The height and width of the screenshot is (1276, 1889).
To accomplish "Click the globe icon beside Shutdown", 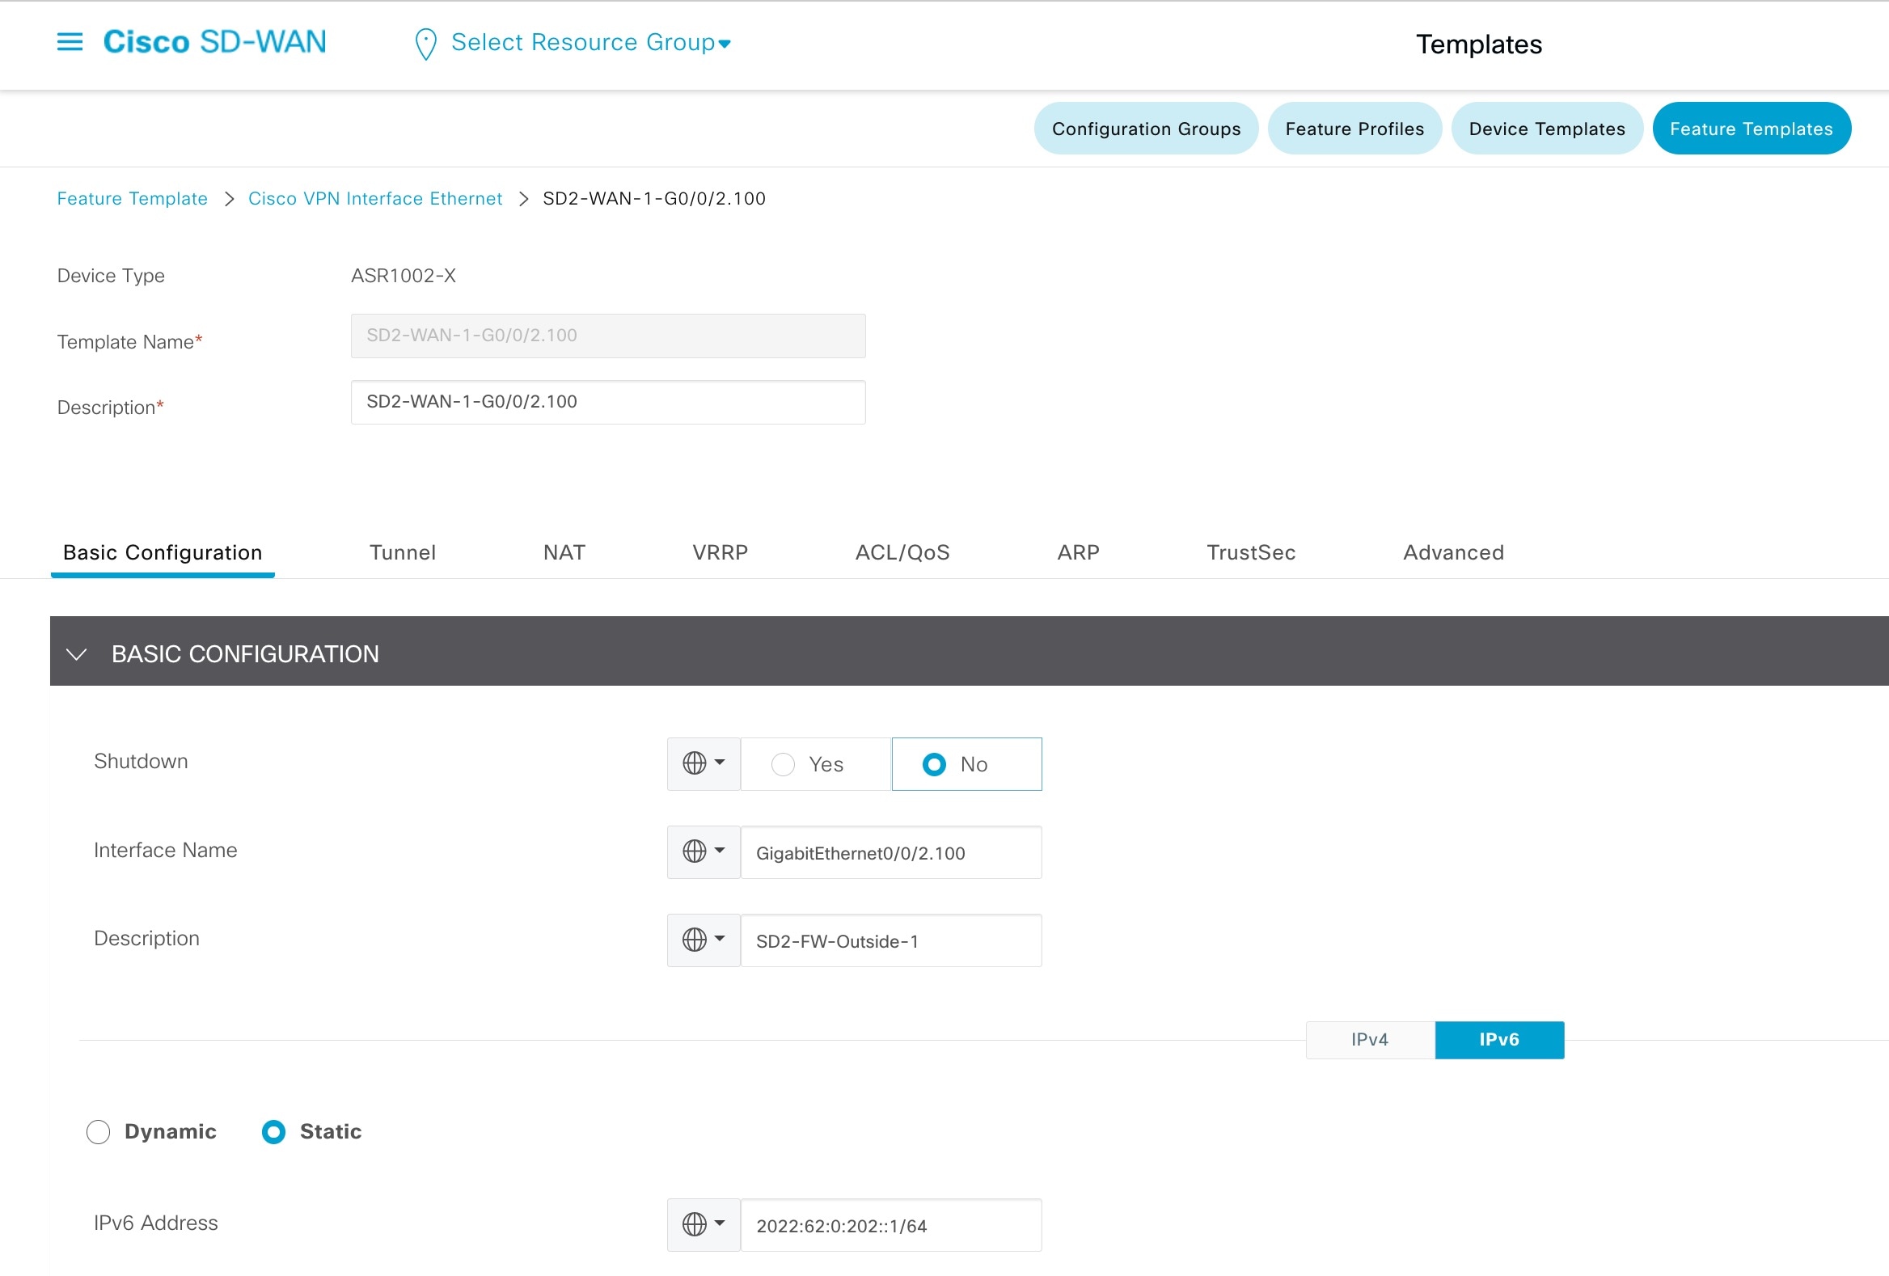I will click(x=694, y=763).
